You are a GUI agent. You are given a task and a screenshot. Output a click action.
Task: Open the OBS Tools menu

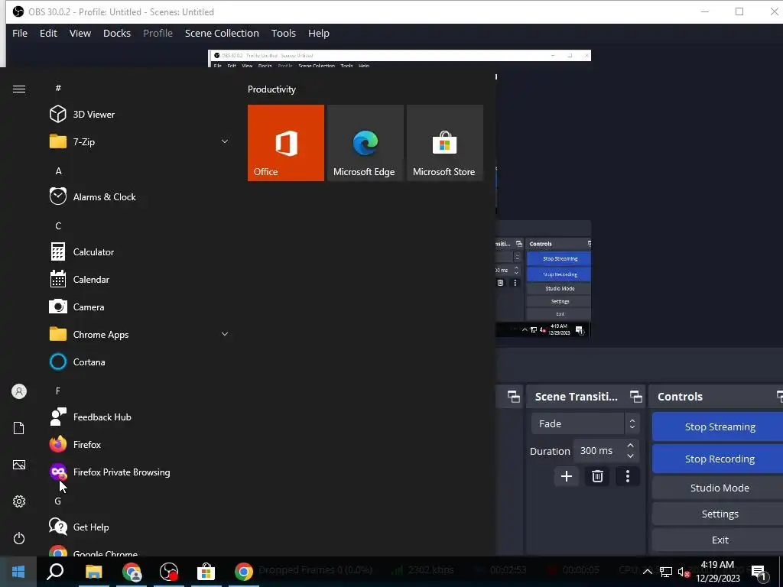pos(283,33)
